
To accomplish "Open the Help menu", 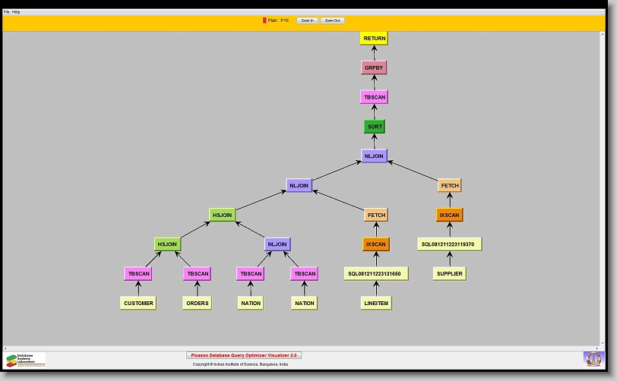I will point(17,12).
